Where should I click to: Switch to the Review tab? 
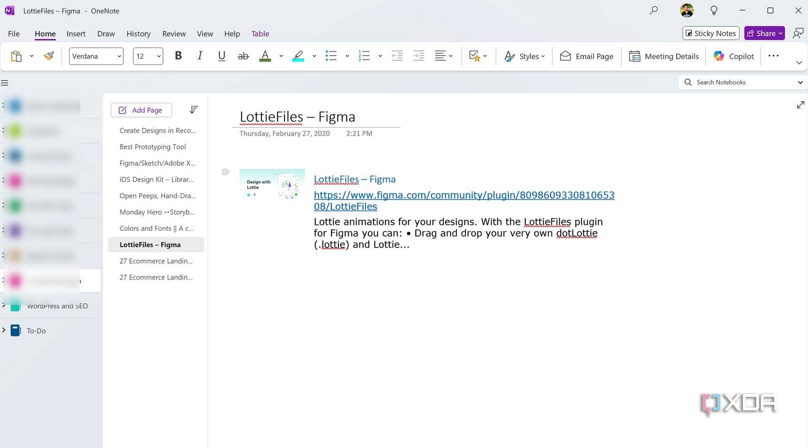coord(174,34)
